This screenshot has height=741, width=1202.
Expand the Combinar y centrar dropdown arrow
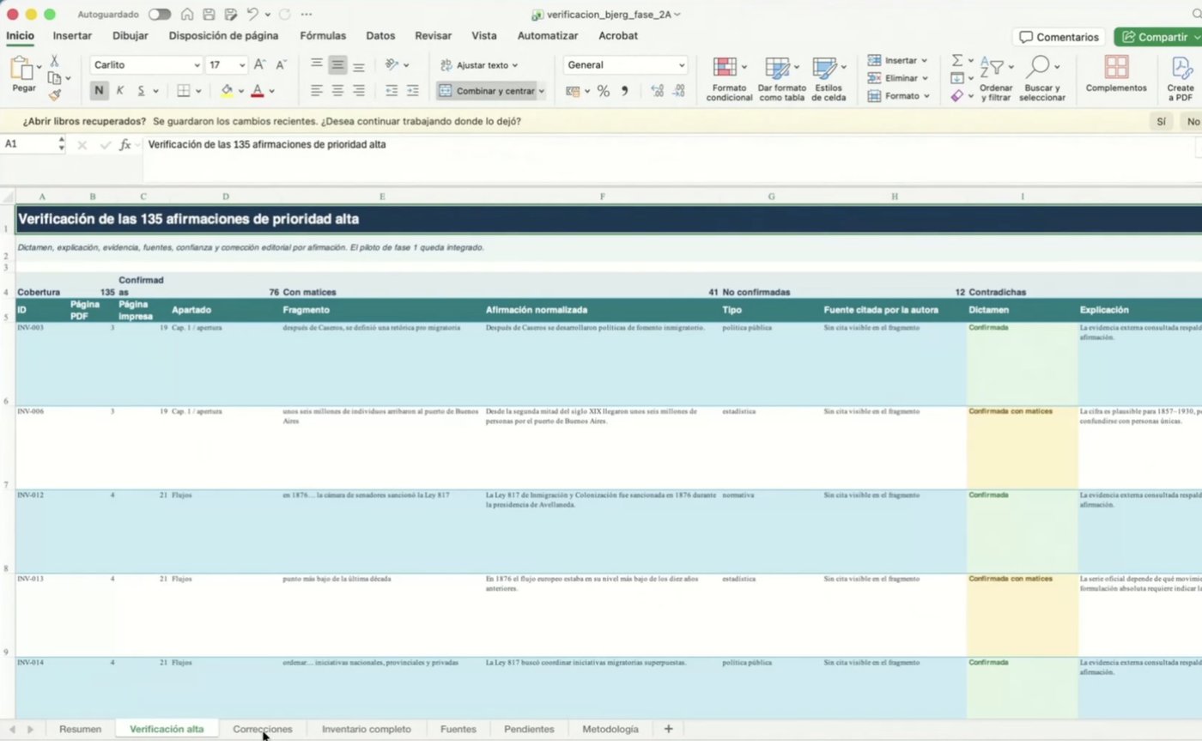pos(541,91)
